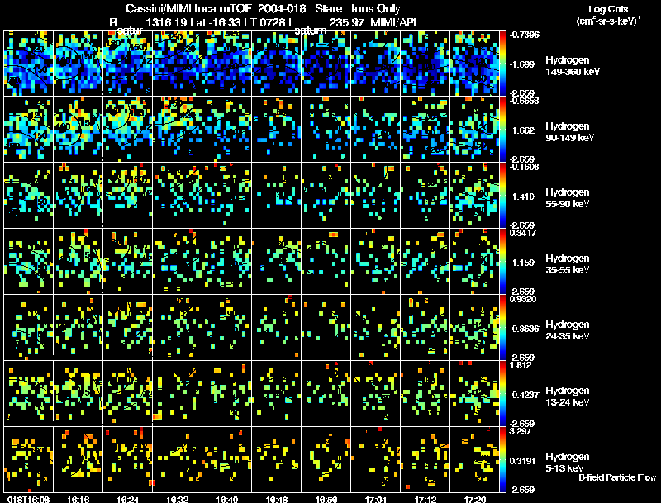Image resolution: width=661 pixels, height=503 pixels.
Task: Open the 90-149 keV panel at 16:56
Action: coord(326,130)
